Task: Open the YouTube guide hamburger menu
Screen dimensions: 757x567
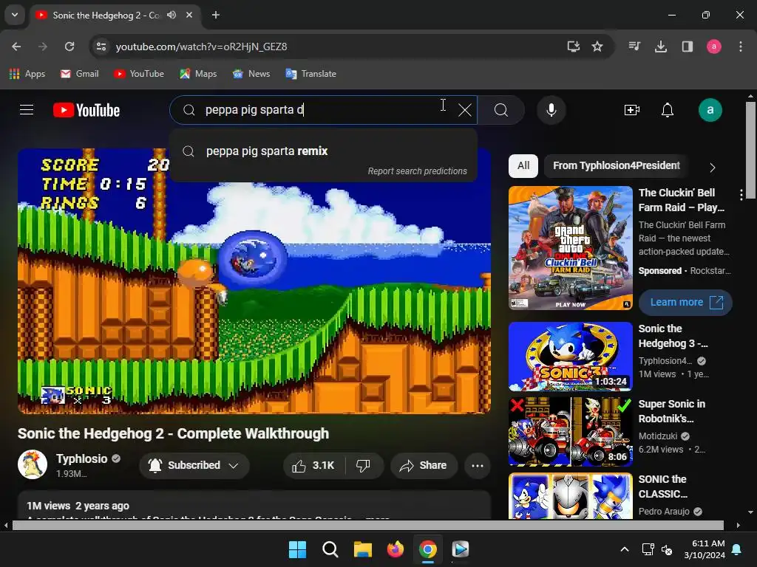Action: click(x=27, y=110)
